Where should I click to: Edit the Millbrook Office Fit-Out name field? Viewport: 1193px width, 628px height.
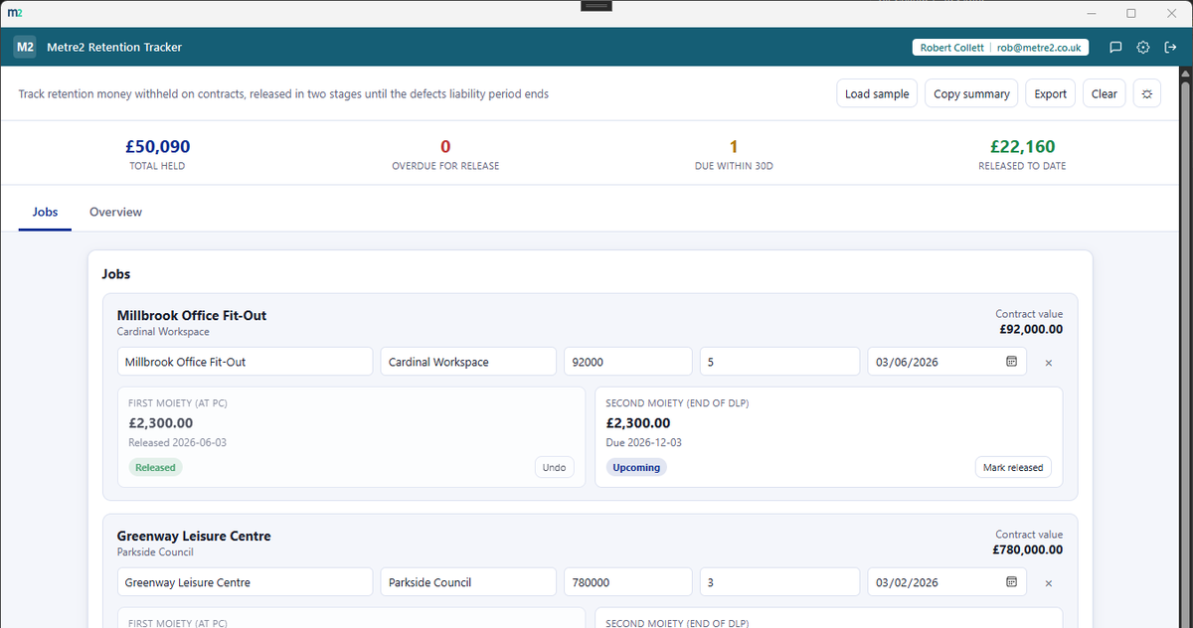pos(245,362)
